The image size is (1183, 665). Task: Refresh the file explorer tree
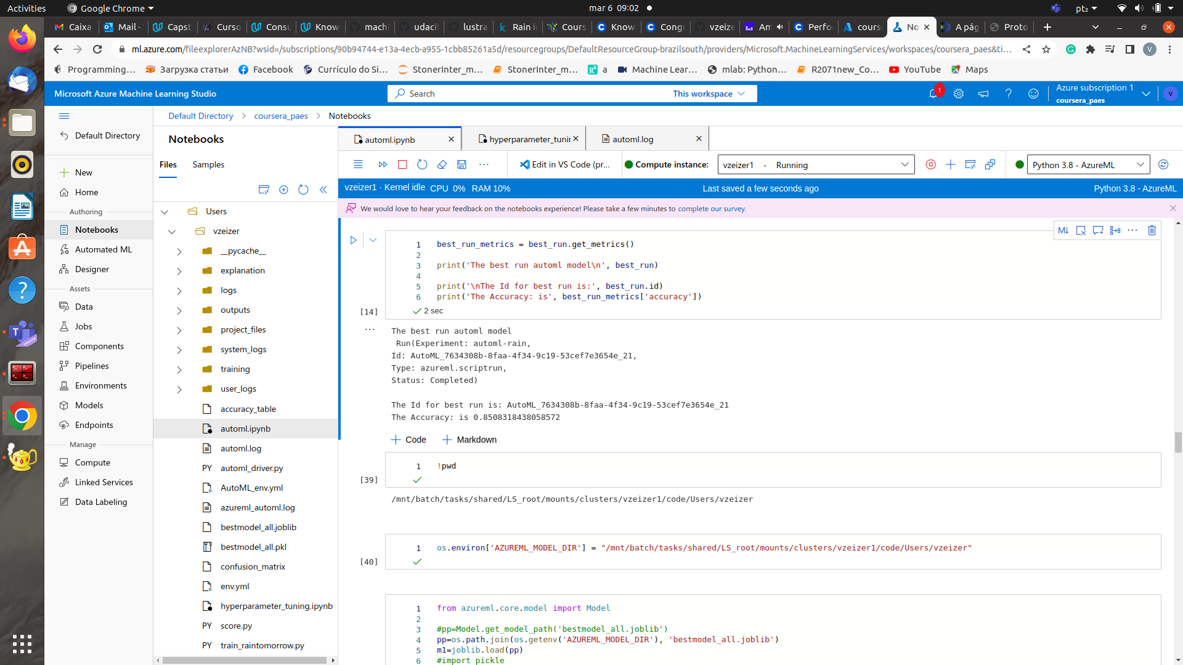(x=303, y=190)
